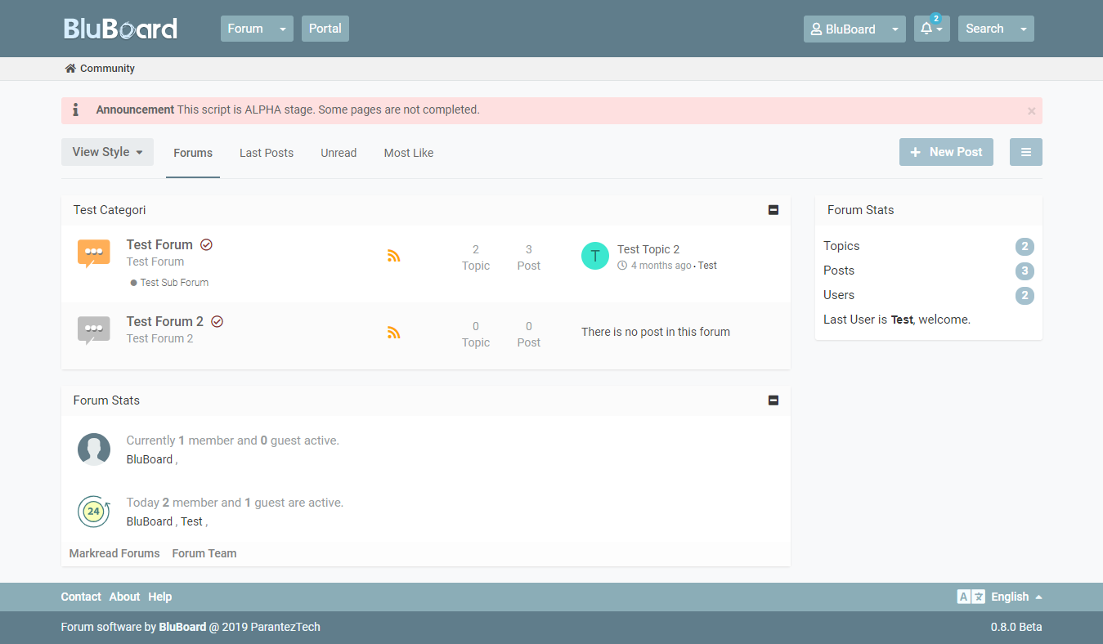Click the check mark icon beside Test Forum
This screenshot has width=1103, height=644.
(x=207, y=244)
